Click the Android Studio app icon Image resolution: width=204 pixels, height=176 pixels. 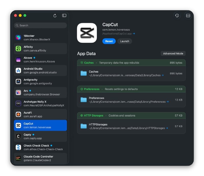(18, 70)
